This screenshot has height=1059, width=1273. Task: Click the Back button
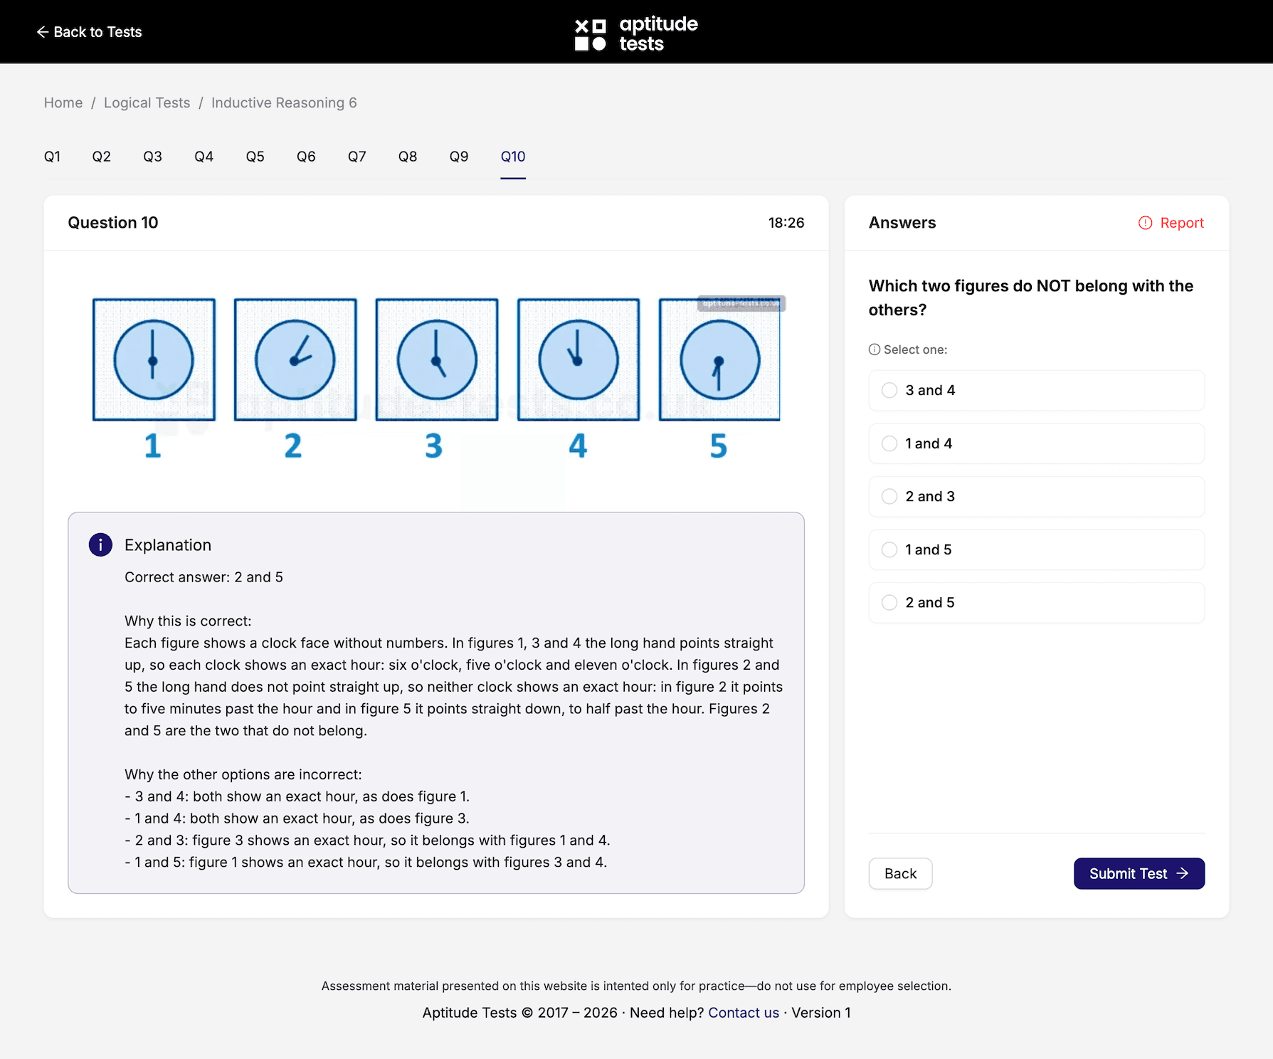900,873
